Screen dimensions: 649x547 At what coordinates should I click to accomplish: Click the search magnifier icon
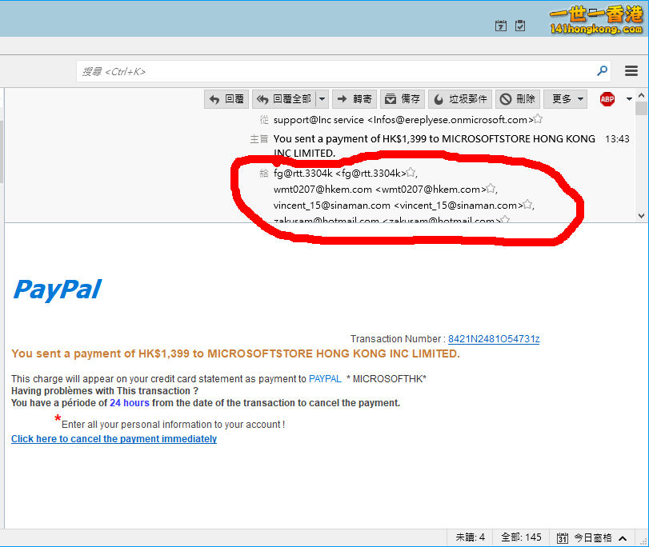point(602,71)
